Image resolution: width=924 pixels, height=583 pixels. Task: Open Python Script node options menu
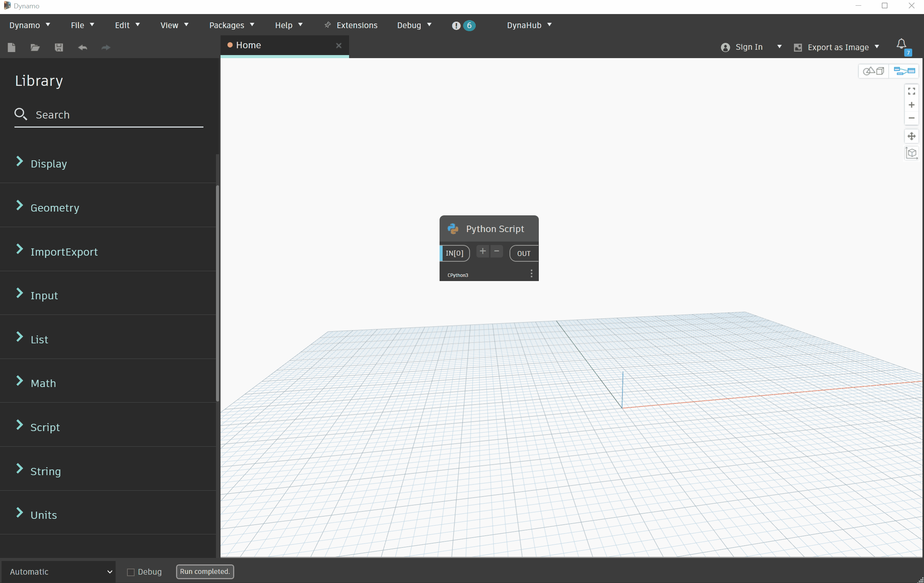coord(531,273)
